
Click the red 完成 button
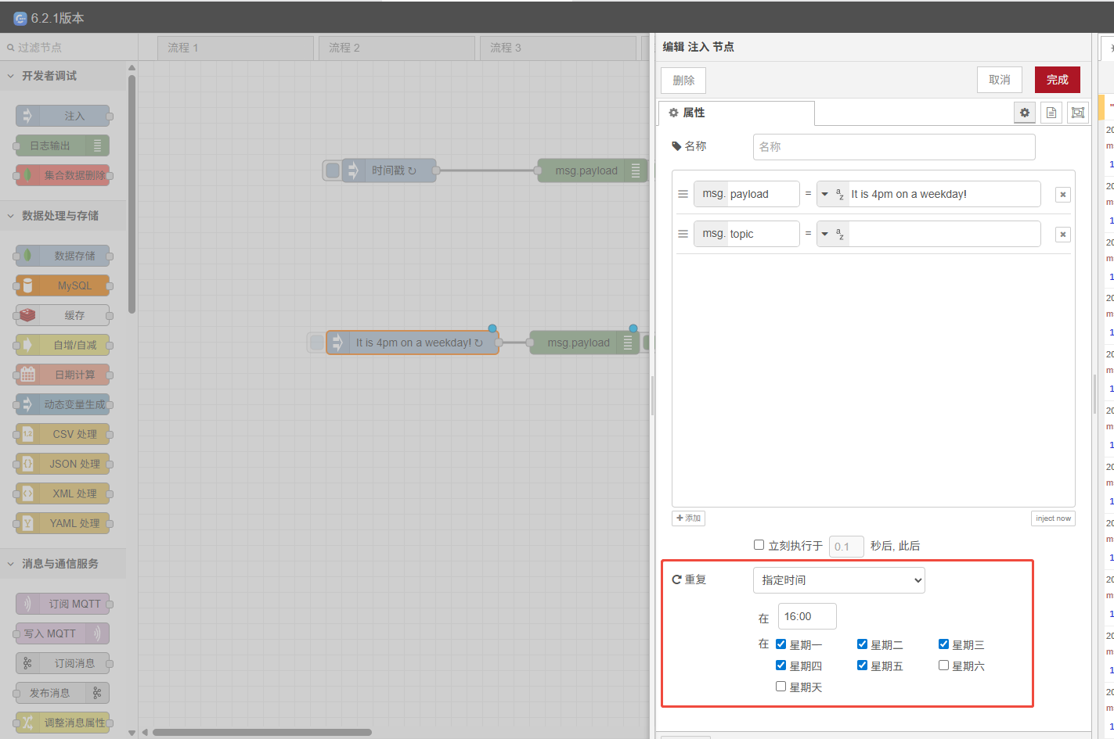coord(1057,80)
